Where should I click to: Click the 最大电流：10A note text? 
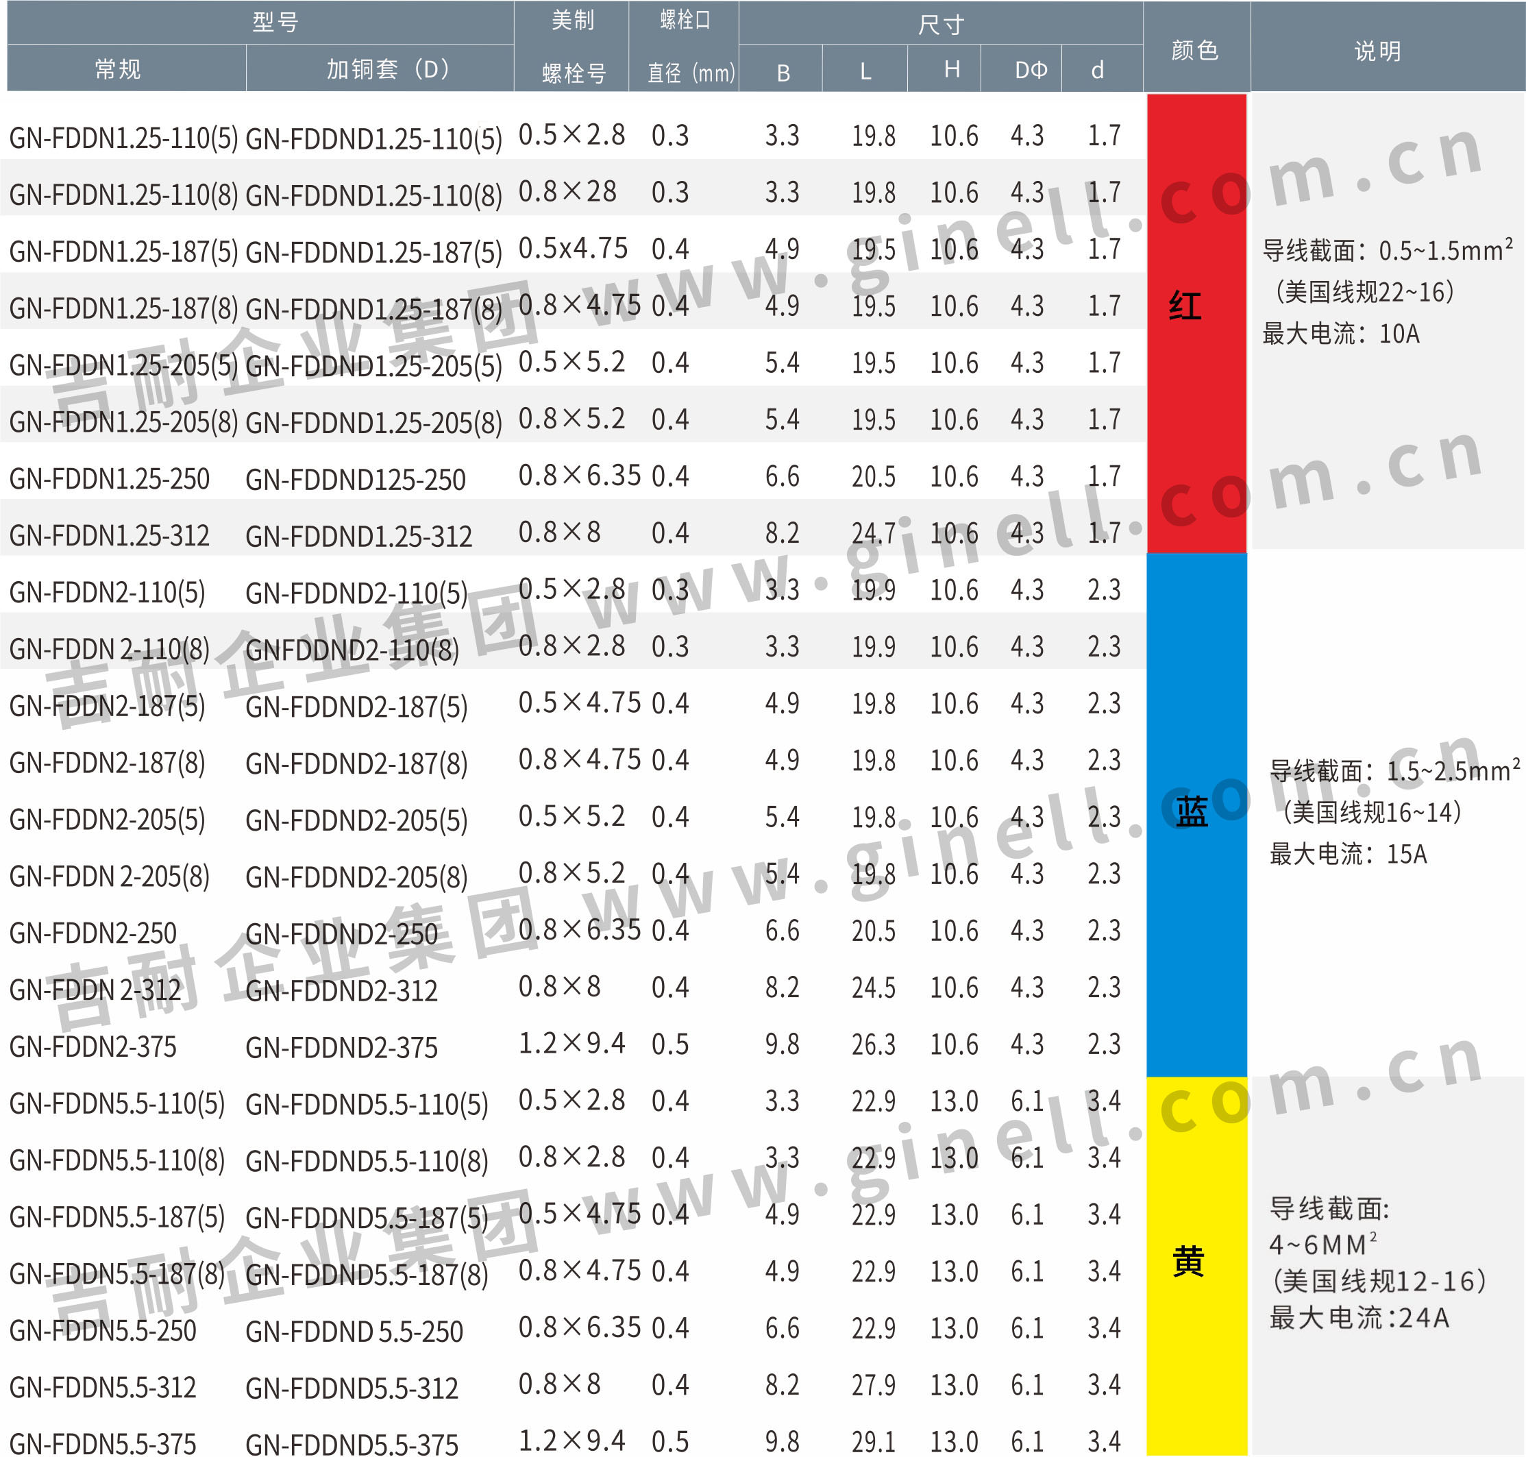[x=1340, y=334]
